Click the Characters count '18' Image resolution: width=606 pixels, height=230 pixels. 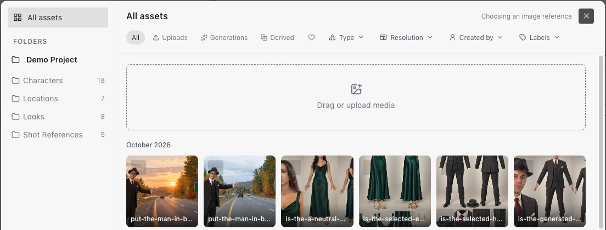[x=101, y=81]
